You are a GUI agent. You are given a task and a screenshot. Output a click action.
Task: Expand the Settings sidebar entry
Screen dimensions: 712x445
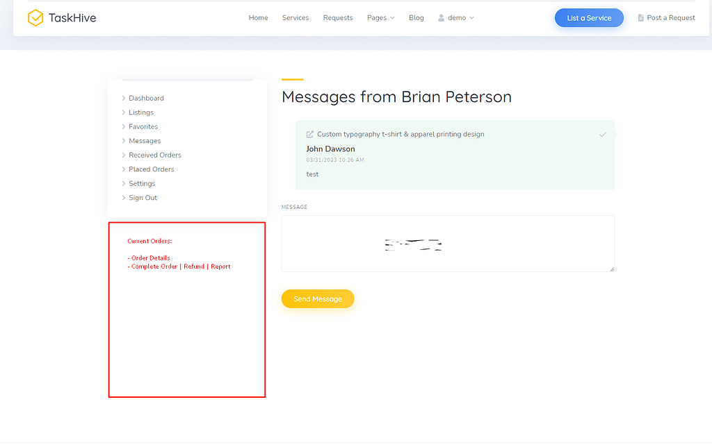(x=141, y=183)
